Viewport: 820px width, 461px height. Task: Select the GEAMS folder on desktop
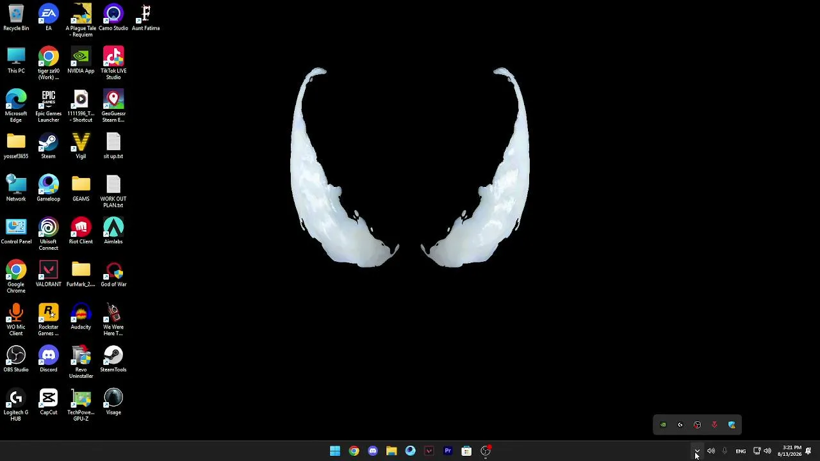coord(81,189)
